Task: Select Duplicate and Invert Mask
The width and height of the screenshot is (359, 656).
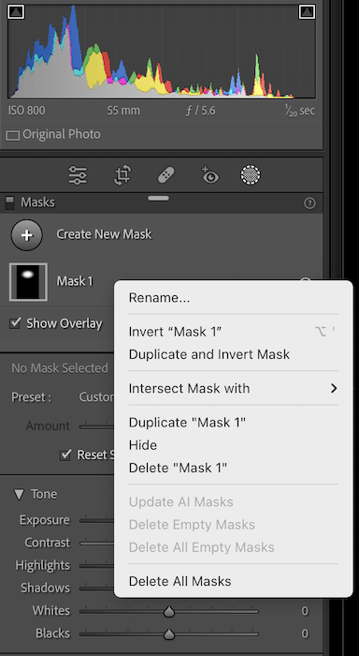Action: point(234,354)
